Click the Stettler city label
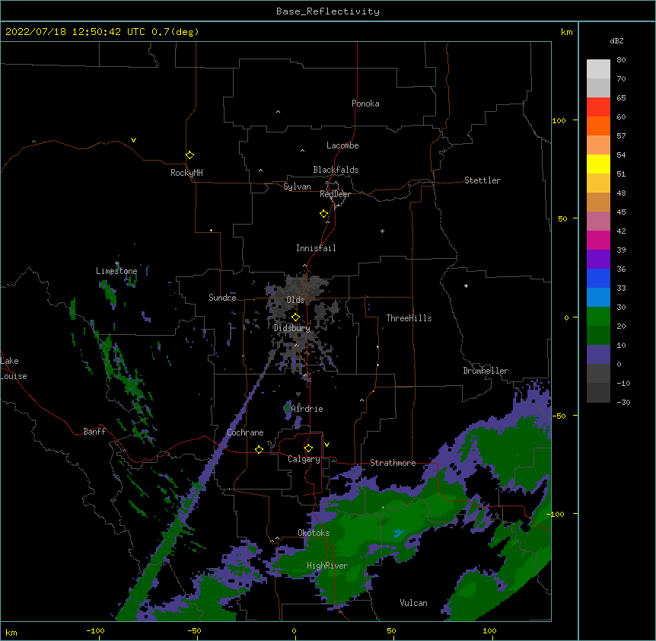 tap(482, 180)
